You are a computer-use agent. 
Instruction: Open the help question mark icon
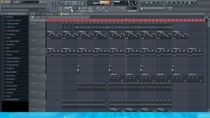coord(194,3)
